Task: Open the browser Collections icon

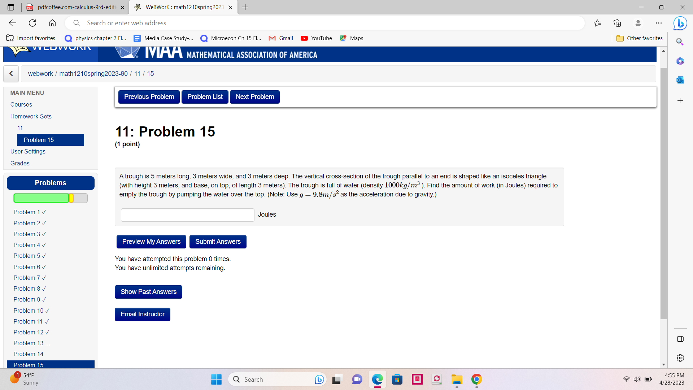Action: (617, 23)
